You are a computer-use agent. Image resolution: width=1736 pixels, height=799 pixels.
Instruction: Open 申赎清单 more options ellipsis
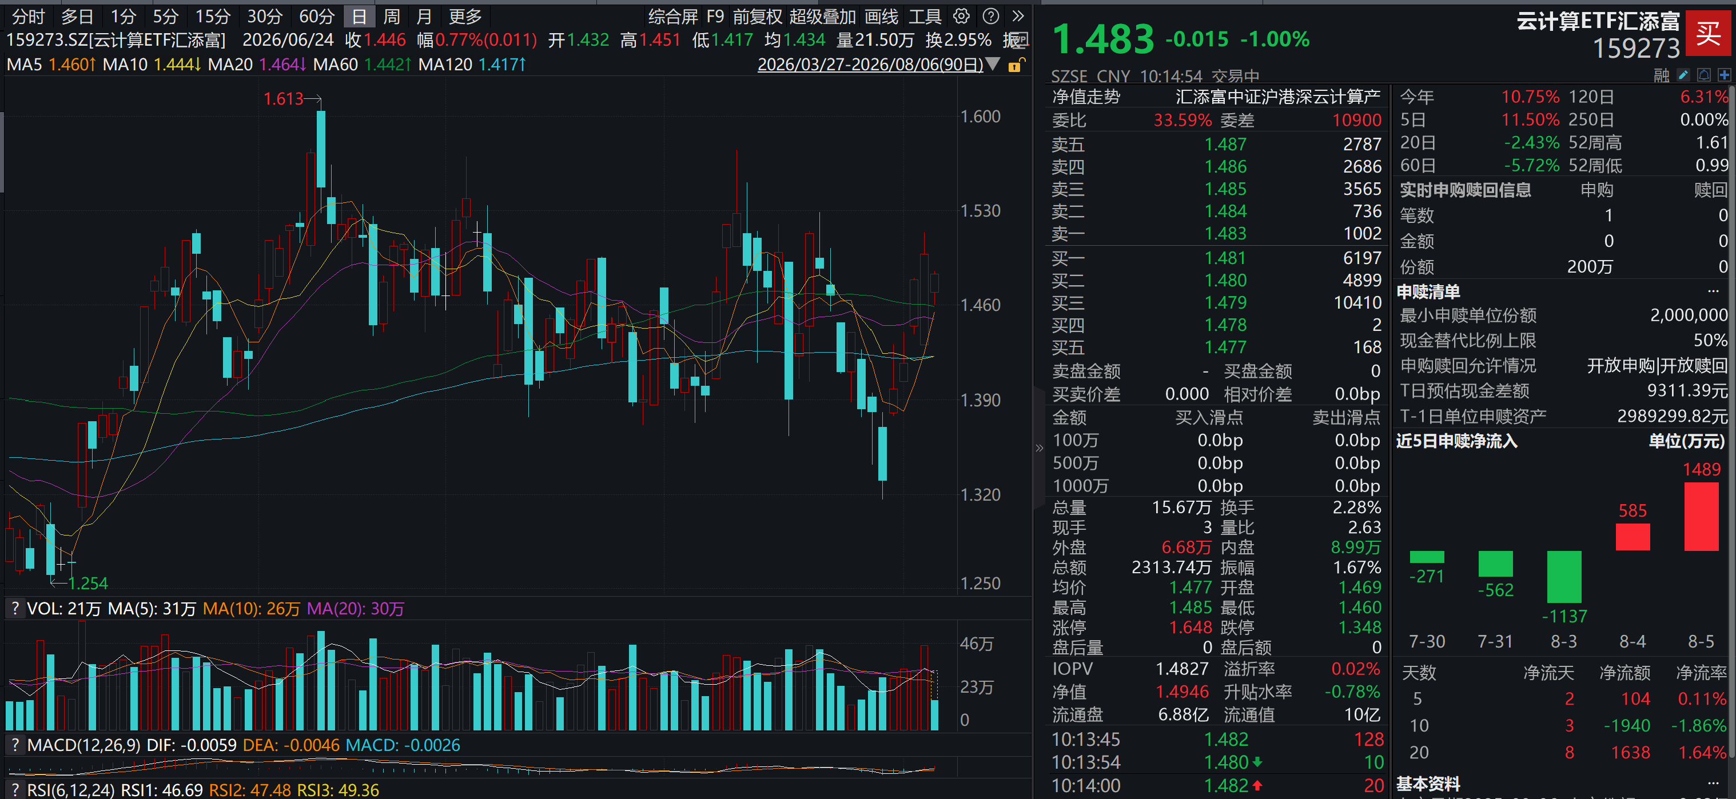tap(1713, 291)
